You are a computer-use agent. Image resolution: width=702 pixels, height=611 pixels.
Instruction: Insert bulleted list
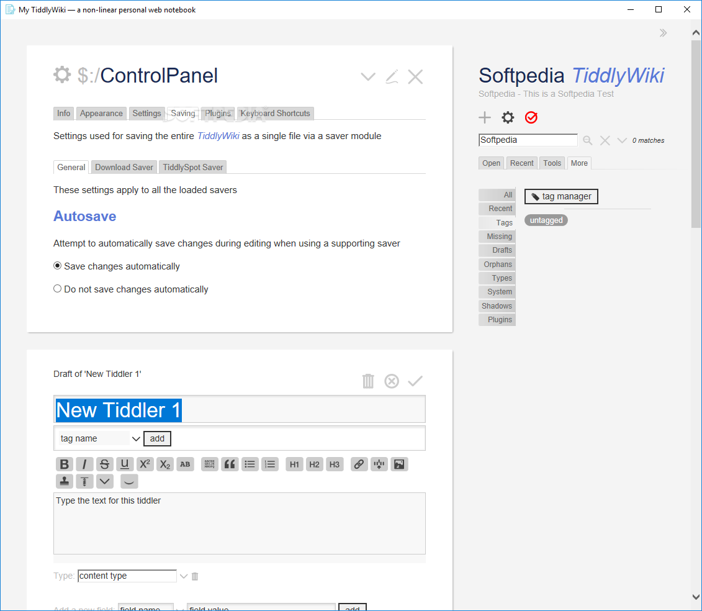[250, 464]
